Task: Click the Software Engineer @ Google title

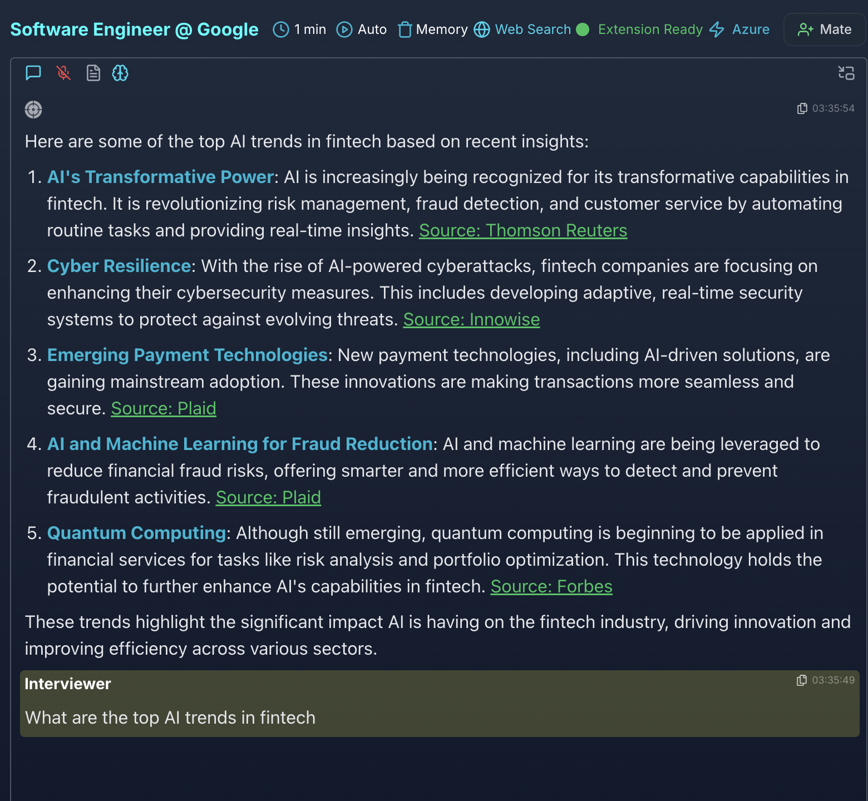Action: [134, 29]
